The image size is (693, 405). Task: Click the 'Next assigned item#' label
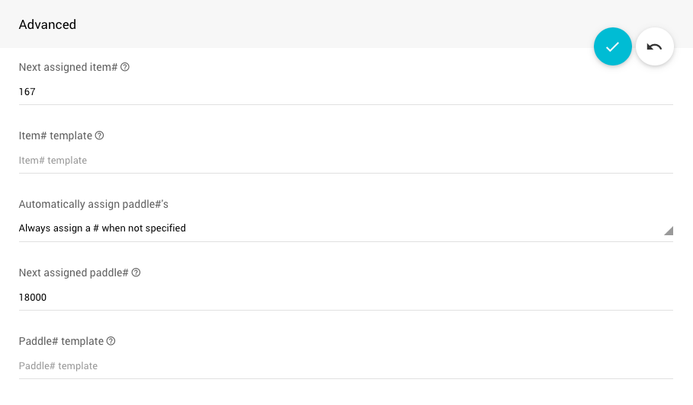[68, 67]
